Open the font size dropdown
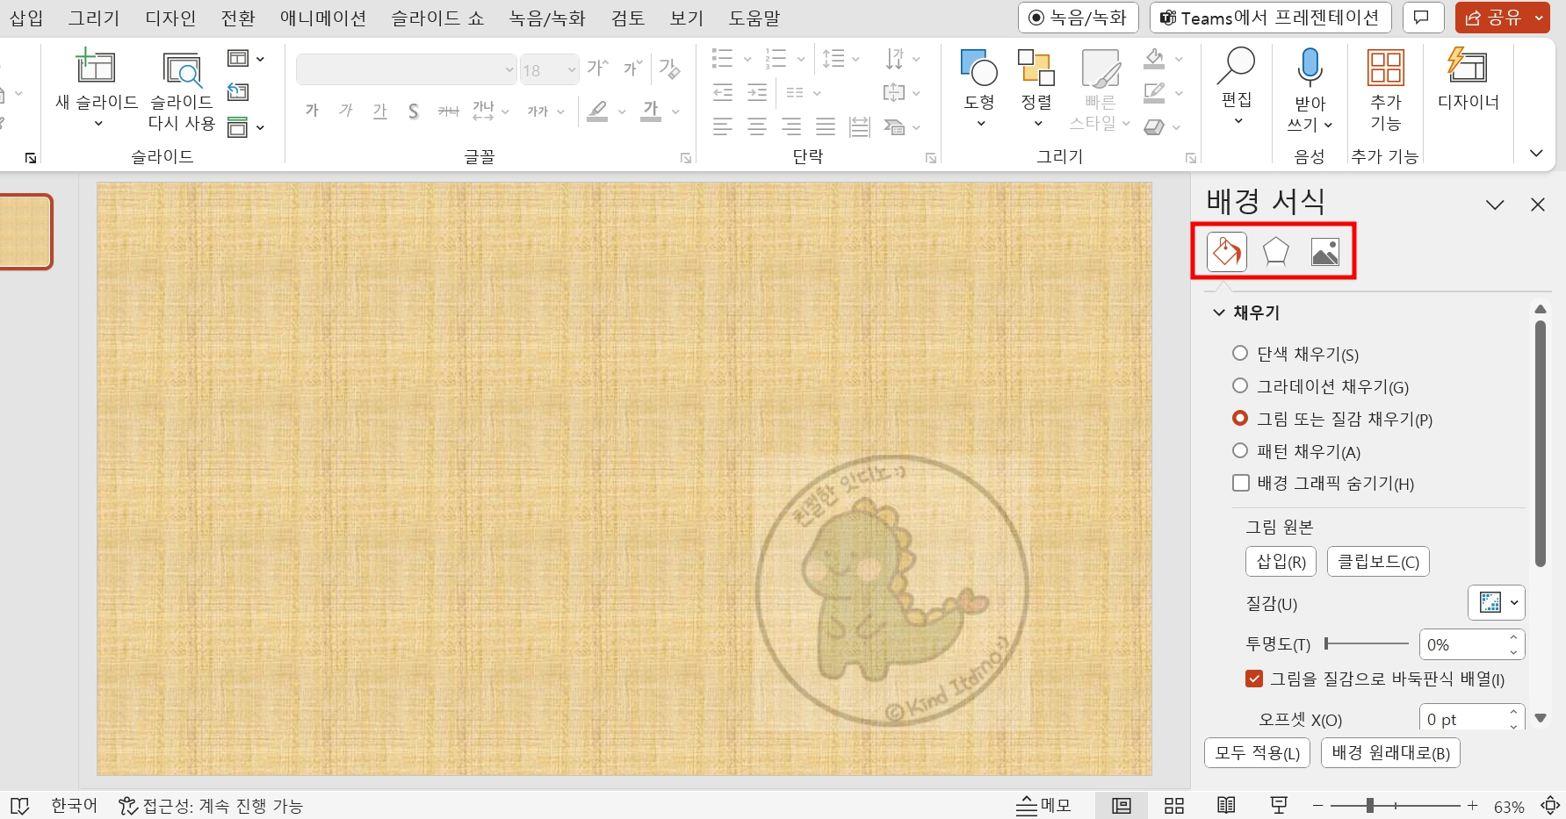This screenshot has height=819, width=1566. (x=572, y=69)
